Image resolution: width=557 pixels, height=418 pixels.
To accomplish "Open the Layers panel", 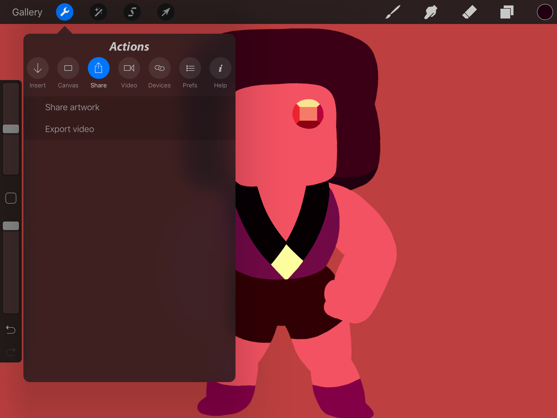I will 507,12.
